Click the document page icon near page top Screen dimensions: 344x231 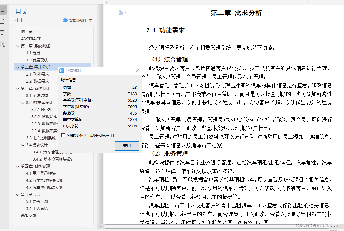(120, 12)
